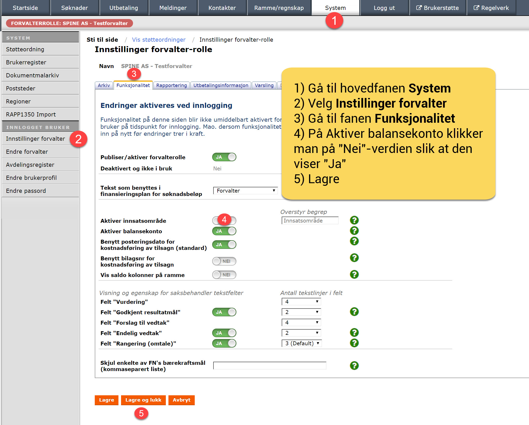
Task: Click the Lagre og lukk button
Action: (143, 400)
